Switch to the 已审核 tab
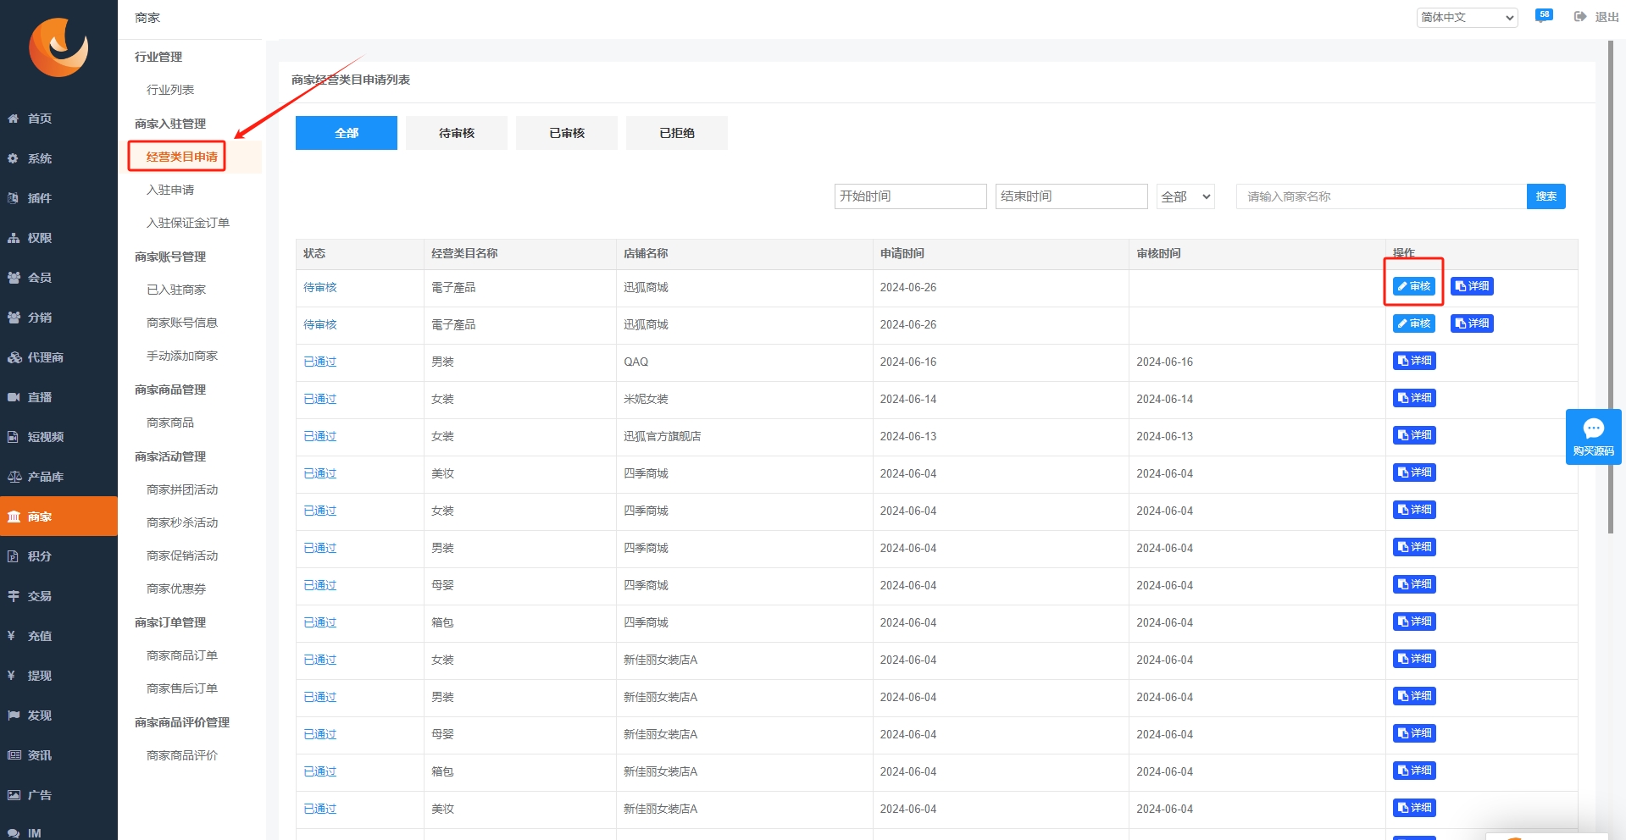 (x=567, y=133)
